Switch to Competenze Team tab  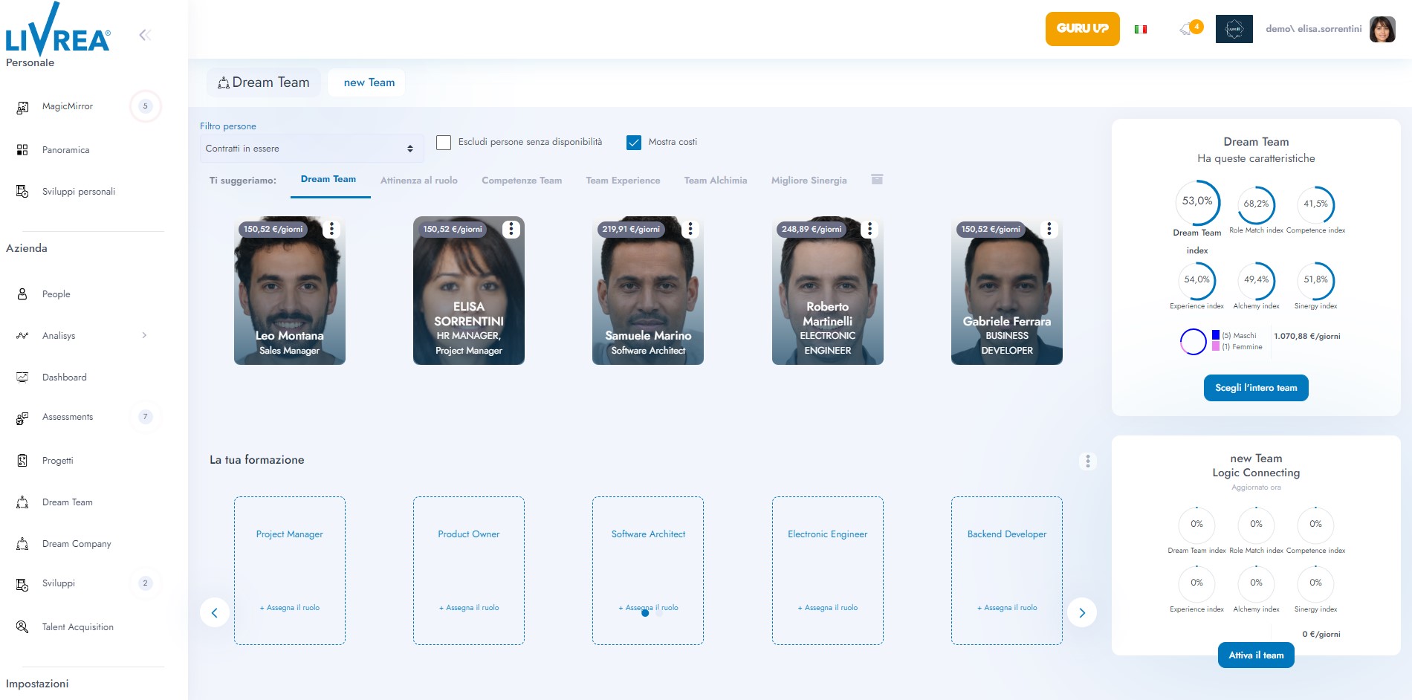point(522,181)
